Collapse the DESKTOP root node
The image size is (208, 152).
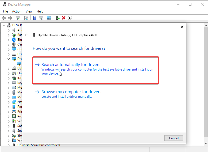pos(3,25)
